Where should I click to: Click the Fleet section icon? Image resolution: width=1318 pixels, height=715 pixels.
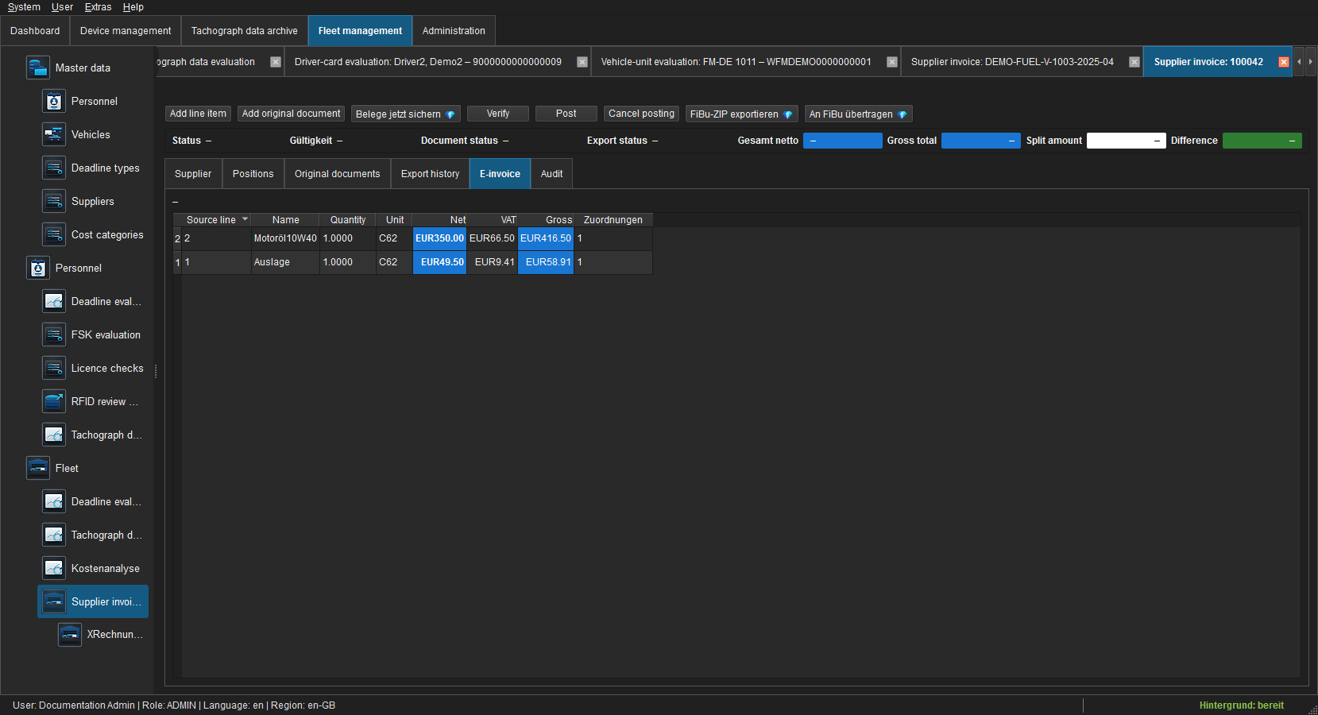[x=38, y=468]
